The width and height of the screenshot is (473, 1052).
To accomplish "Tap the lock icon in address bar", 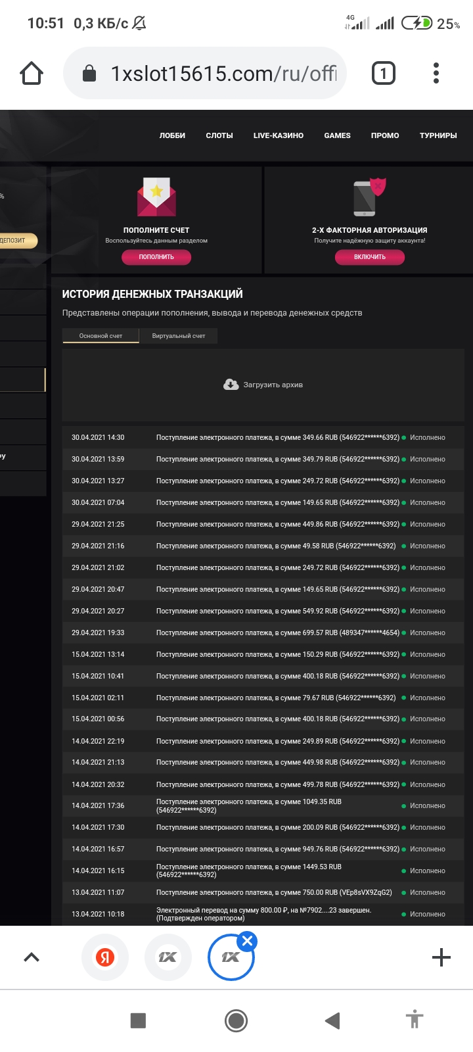I will (x=89, y=74).
